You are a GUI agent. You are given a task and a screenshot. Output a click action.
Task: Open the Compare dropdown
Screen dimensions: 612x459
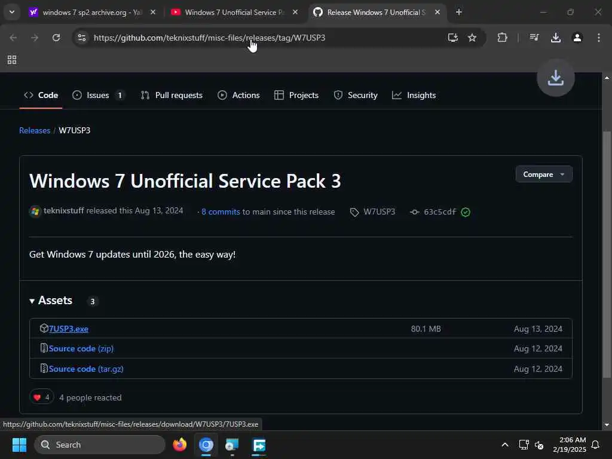(x=544, y=174)
